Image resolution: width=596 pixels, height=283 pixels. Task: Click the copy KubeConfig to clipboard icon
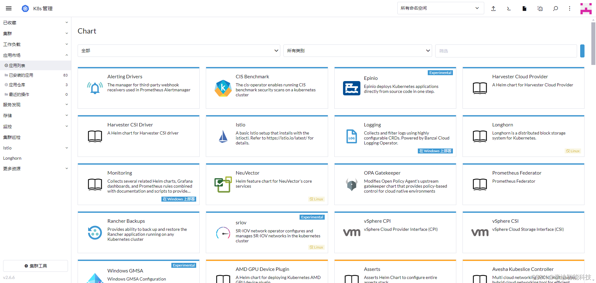coord(540,8)
